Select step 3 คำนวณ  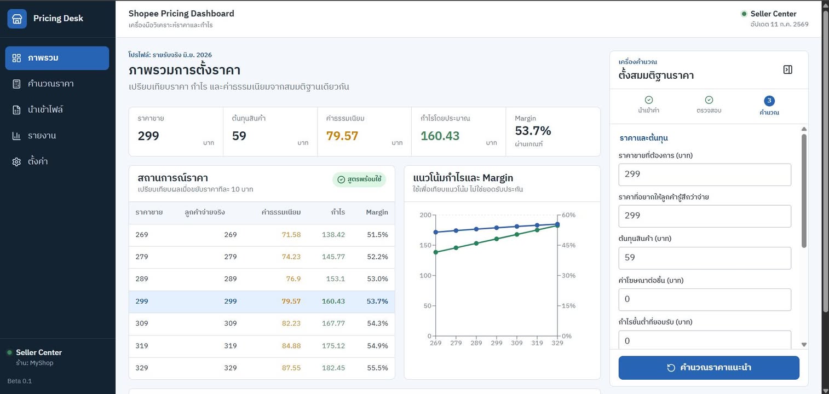(x=769, y=106)
